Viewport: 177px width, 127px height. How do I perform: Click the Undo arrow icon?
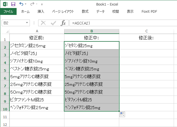pyautogui.click(x=21, y=4)
